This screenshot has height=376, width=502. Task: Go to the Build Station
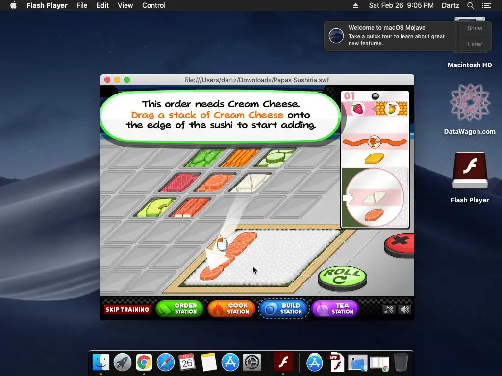click(x=284, y=308)
